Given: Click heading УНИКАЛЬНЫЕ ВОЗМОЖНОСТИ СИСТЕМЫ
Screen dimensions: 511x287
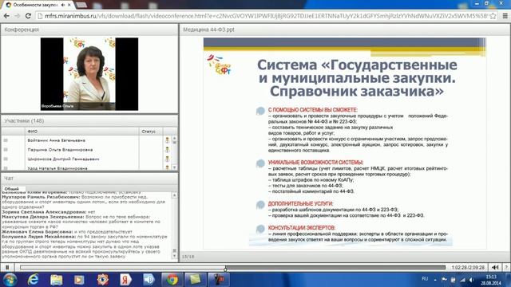Looking at the screenshot, I should click(315, 163).
